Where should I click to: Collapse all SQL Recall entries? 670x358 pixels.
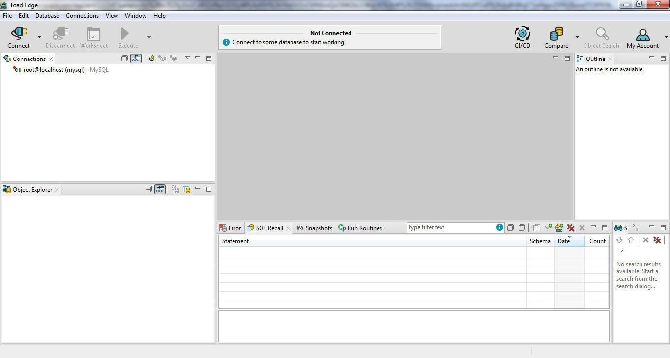(x=522, y=228)
